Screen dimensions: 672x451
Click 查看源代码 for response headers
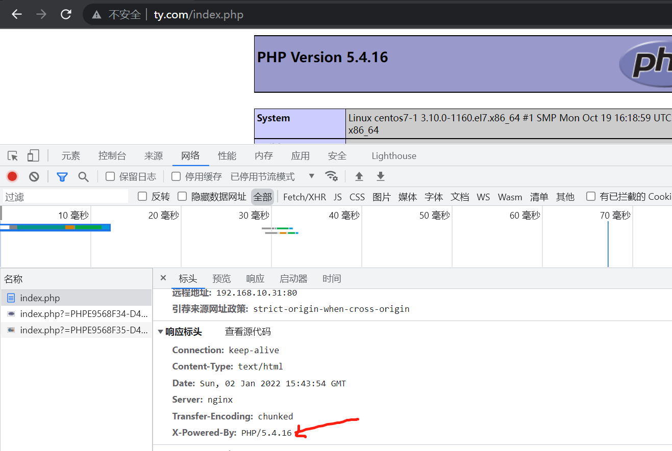[x=248, y=332]
